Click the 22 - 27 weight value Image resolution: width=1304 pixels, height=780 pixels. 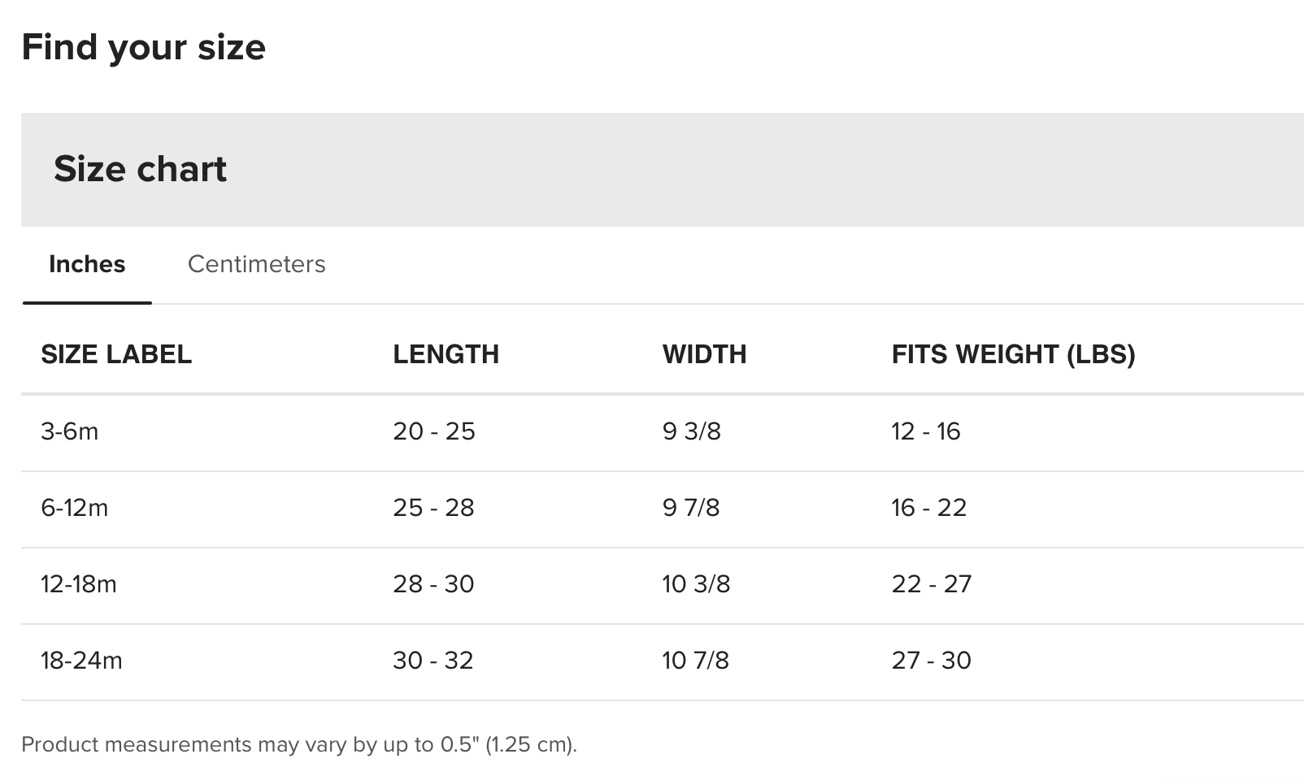932,584
